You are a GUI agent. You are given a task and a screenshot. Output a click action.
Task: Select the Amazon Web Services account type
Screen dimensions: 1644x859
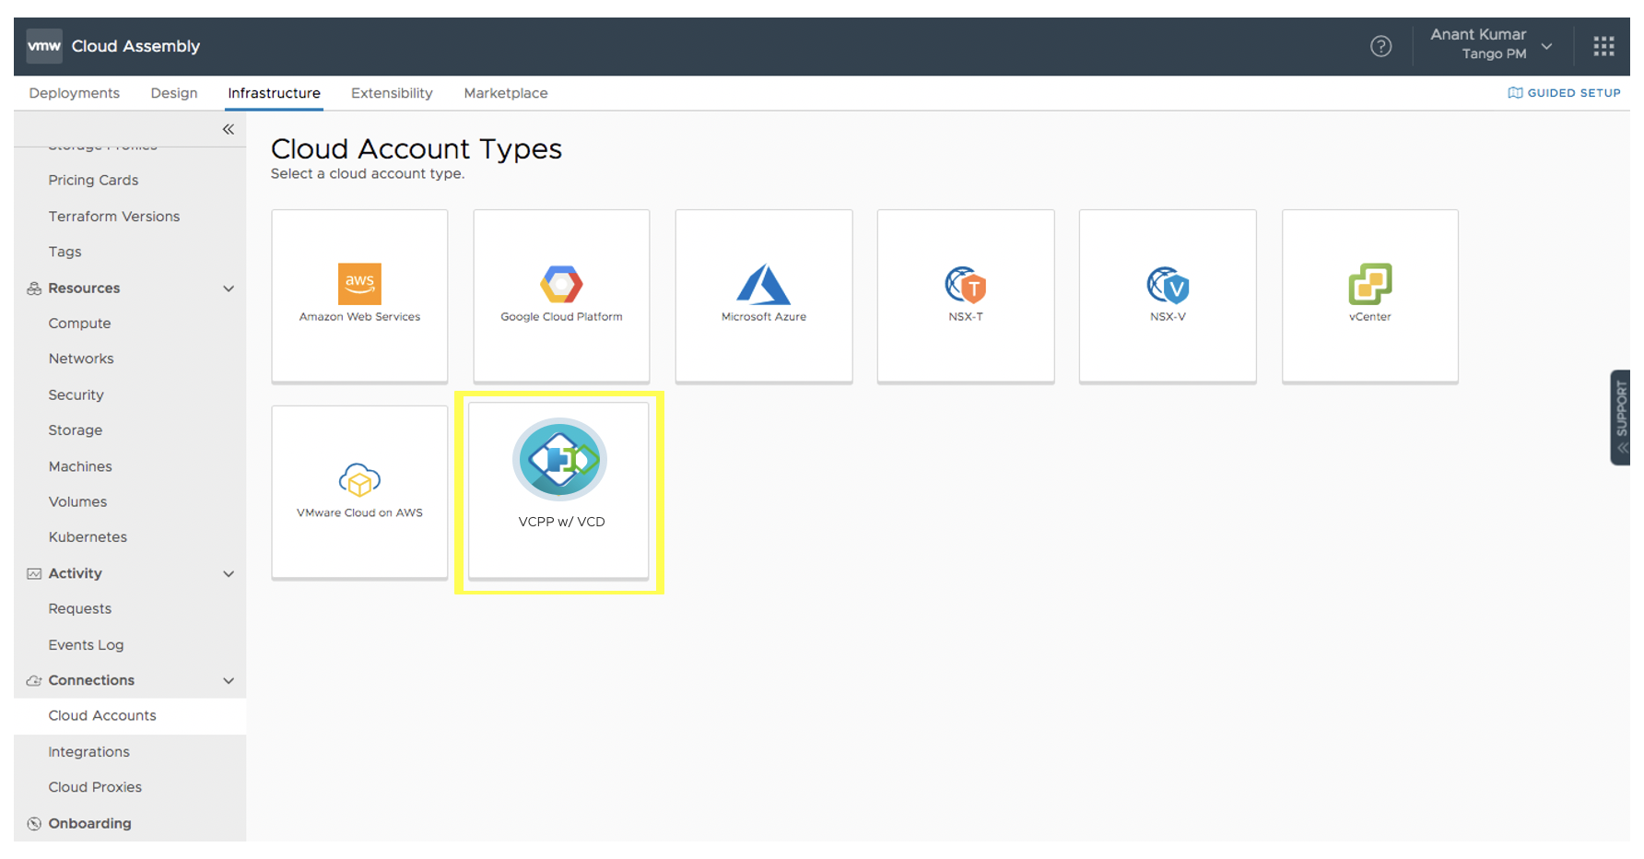pyautogui.click(x=359, y=285)
